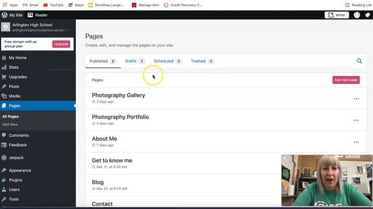Open the Reading List
Image resolution: width=373 pixels, height=209 pixels.
(358, 5)
